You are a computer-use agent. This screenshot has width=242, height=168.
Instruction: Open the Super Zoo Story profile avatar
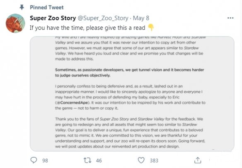pos(15,23)
